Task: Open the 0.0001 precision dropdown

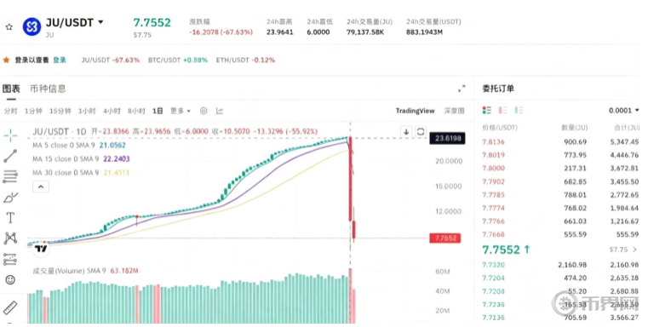Action: (x=623, y=111)
